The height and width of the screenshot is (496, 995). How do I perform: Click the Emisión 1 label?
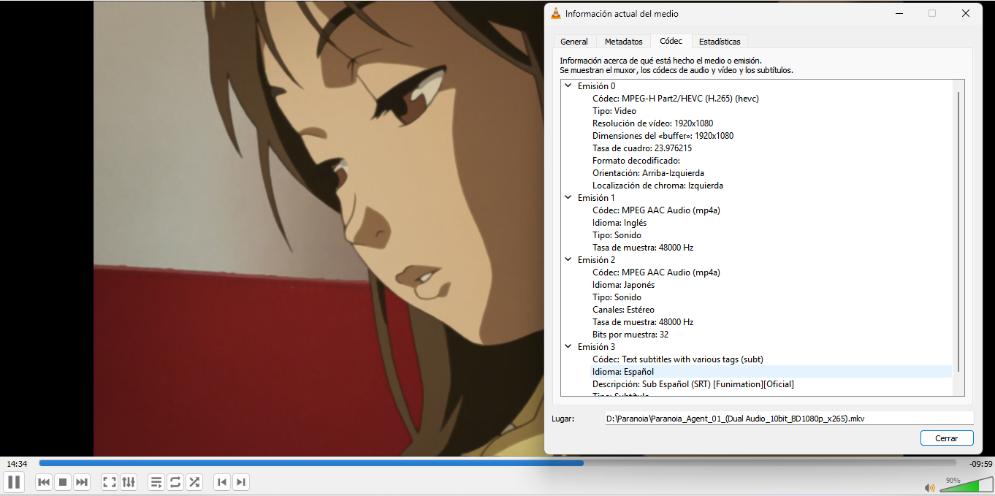click(x=596, y=198)
